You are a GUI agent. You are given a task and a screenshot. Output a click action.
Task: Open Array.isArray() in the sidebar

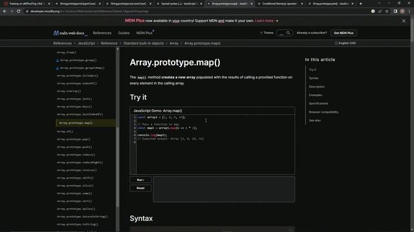tap(69, 91)
